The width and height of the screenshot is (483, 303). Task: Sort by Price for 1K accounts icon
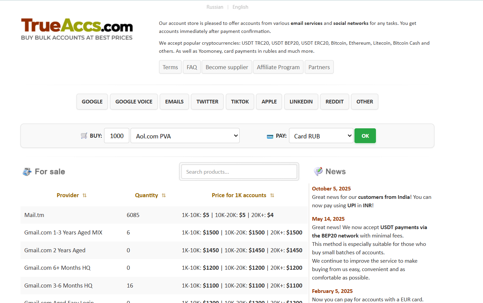(272, 196)
